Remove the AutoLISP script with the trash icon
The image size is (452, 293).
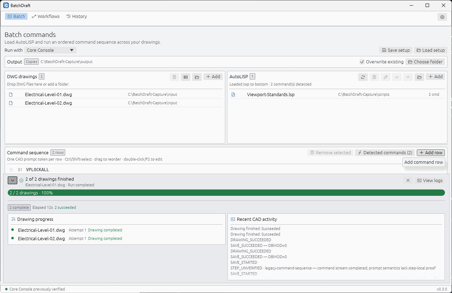coord(374,77)
